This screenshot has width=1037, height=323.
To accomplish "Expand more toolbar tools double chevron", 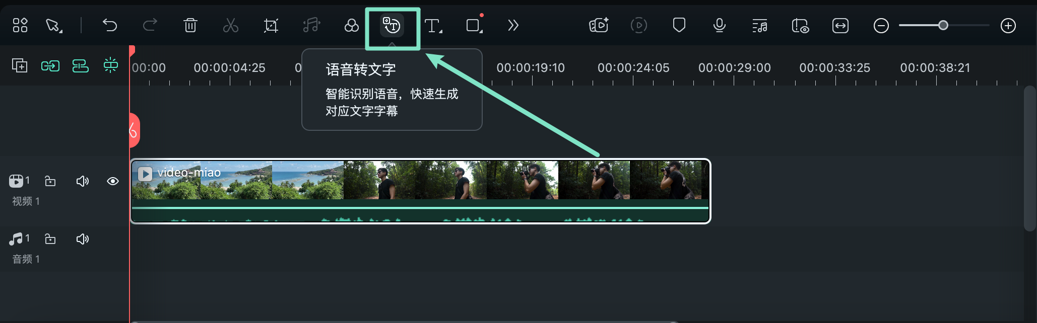I will coord(513,25).
